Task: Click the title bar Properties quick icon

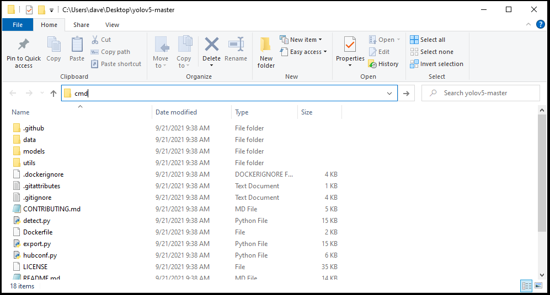Action: pyautogui.click(x=29, y=10)
